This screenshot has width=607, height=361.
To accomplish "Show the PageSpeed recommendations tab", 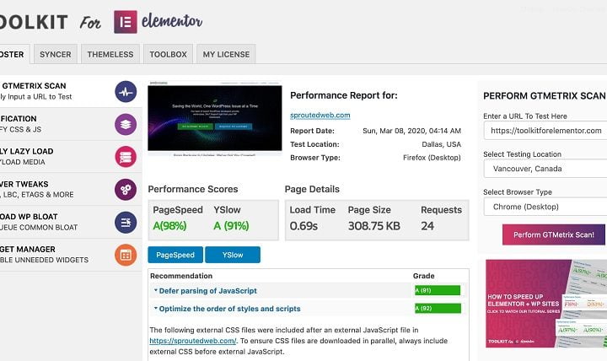I will coord(175,255).
